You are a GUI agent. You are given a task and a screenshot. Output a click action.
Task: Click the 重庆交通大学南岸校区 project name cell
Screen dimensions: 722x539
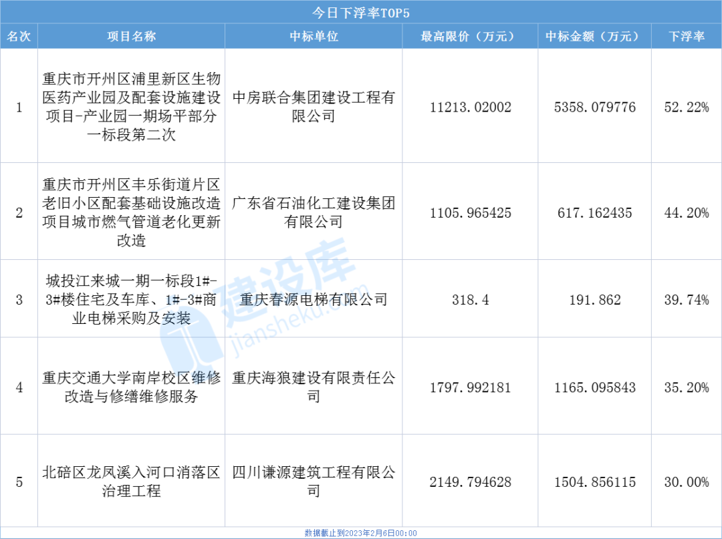(x=131, y=387)
